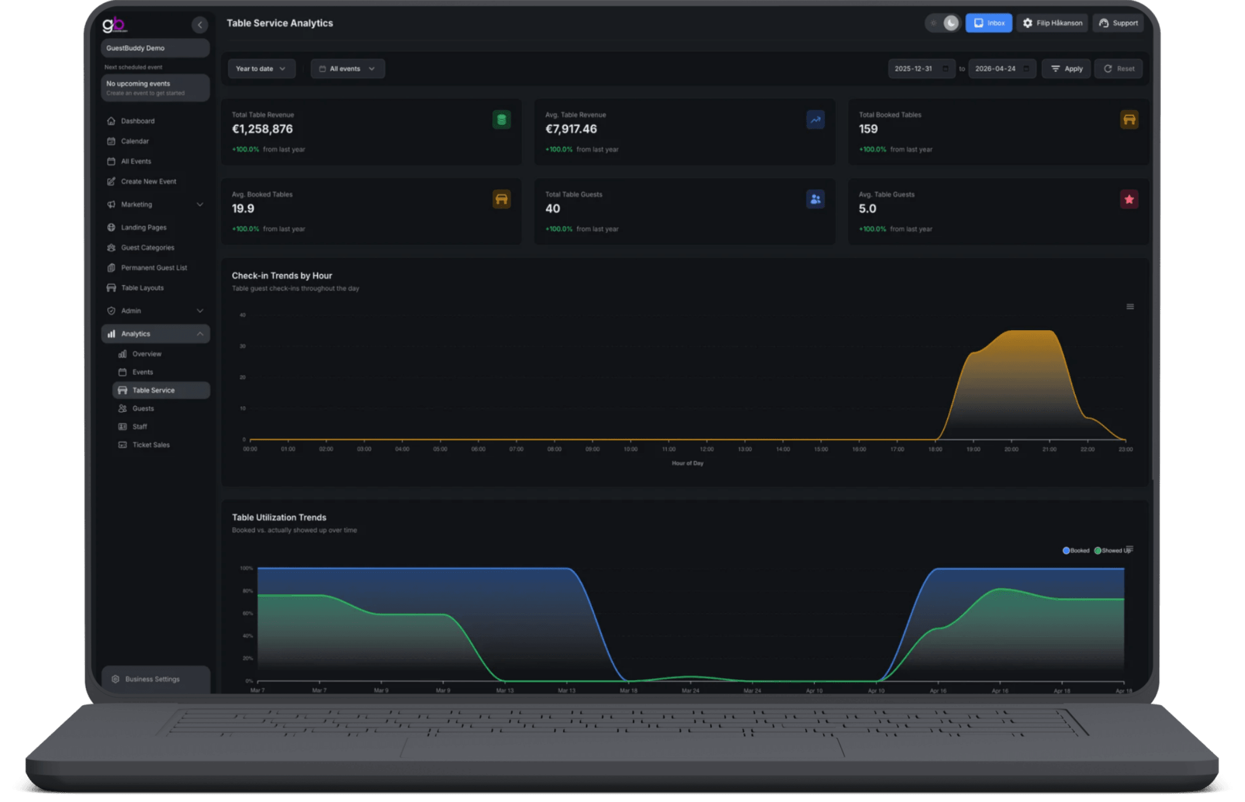Click the Total Table Revenue coin icon
The width and height of the screenshot is (1245, 802).
tap(501, 120)
